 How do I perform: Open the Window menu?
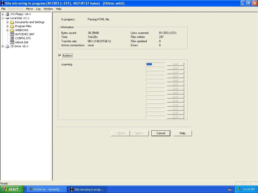(48, 9)
